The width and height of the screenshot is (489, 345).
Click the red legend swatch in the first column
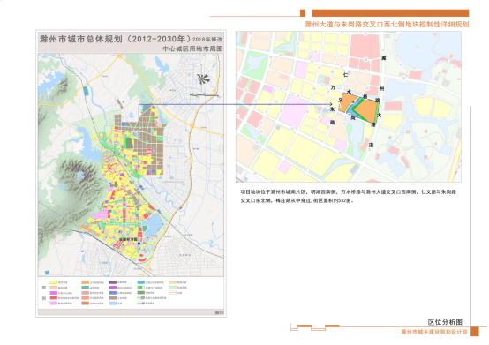(54, 298)
